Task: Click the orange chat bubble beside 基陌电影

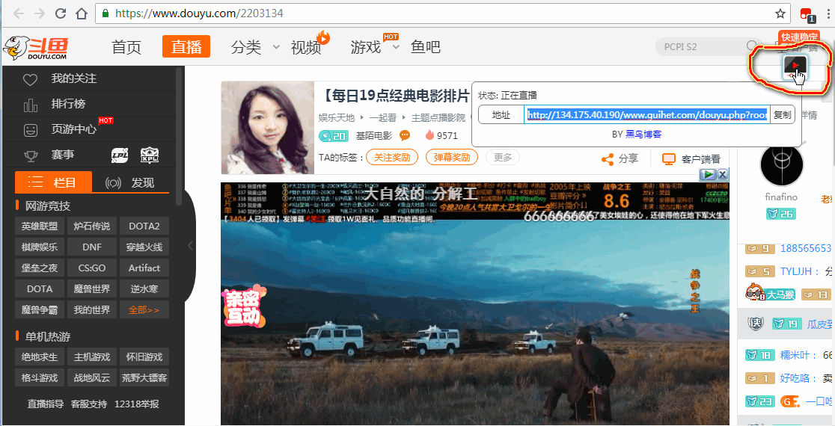Action: 405,135
